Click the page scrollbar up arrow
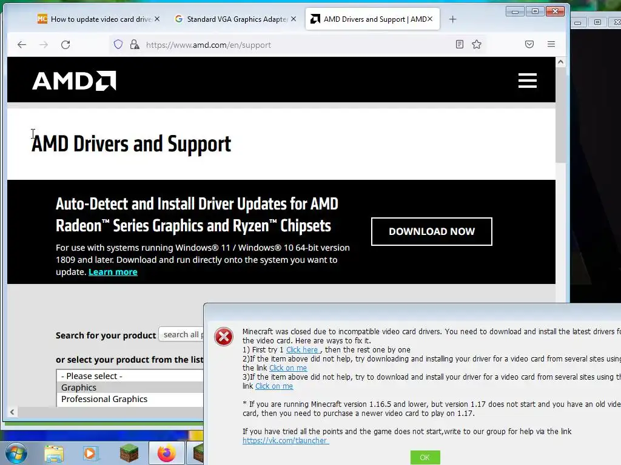The width and height of the screenshot is (621, 465). click(x=560, y=62)
